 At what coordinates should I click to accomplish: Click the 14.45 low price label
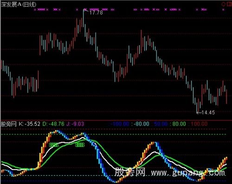(x=208, y=112)
